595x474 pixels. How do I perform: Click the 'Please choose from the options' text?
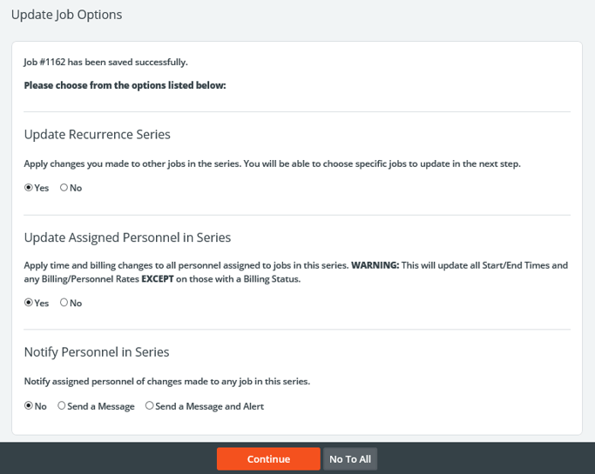[x=125, y=85]
